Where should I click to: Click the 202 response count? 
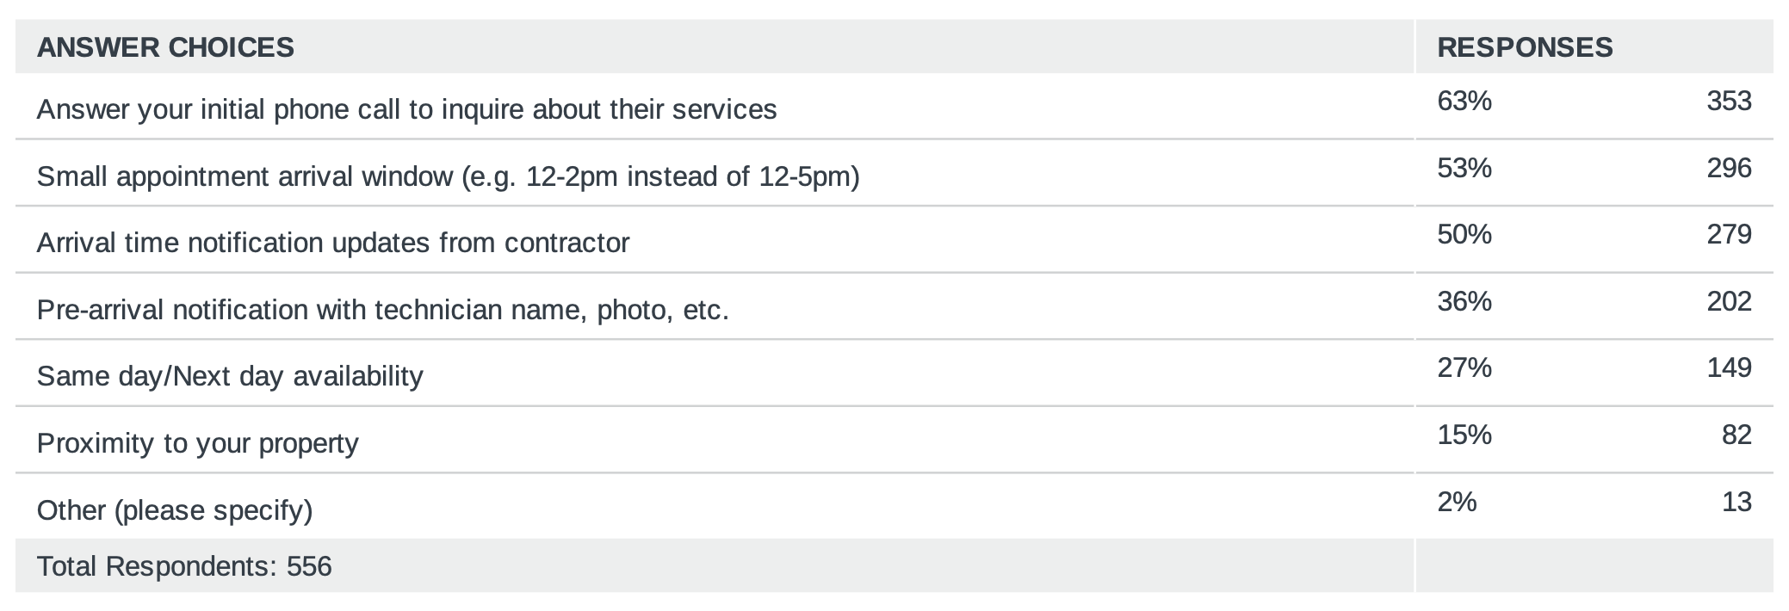click(x=1729, y=301)
